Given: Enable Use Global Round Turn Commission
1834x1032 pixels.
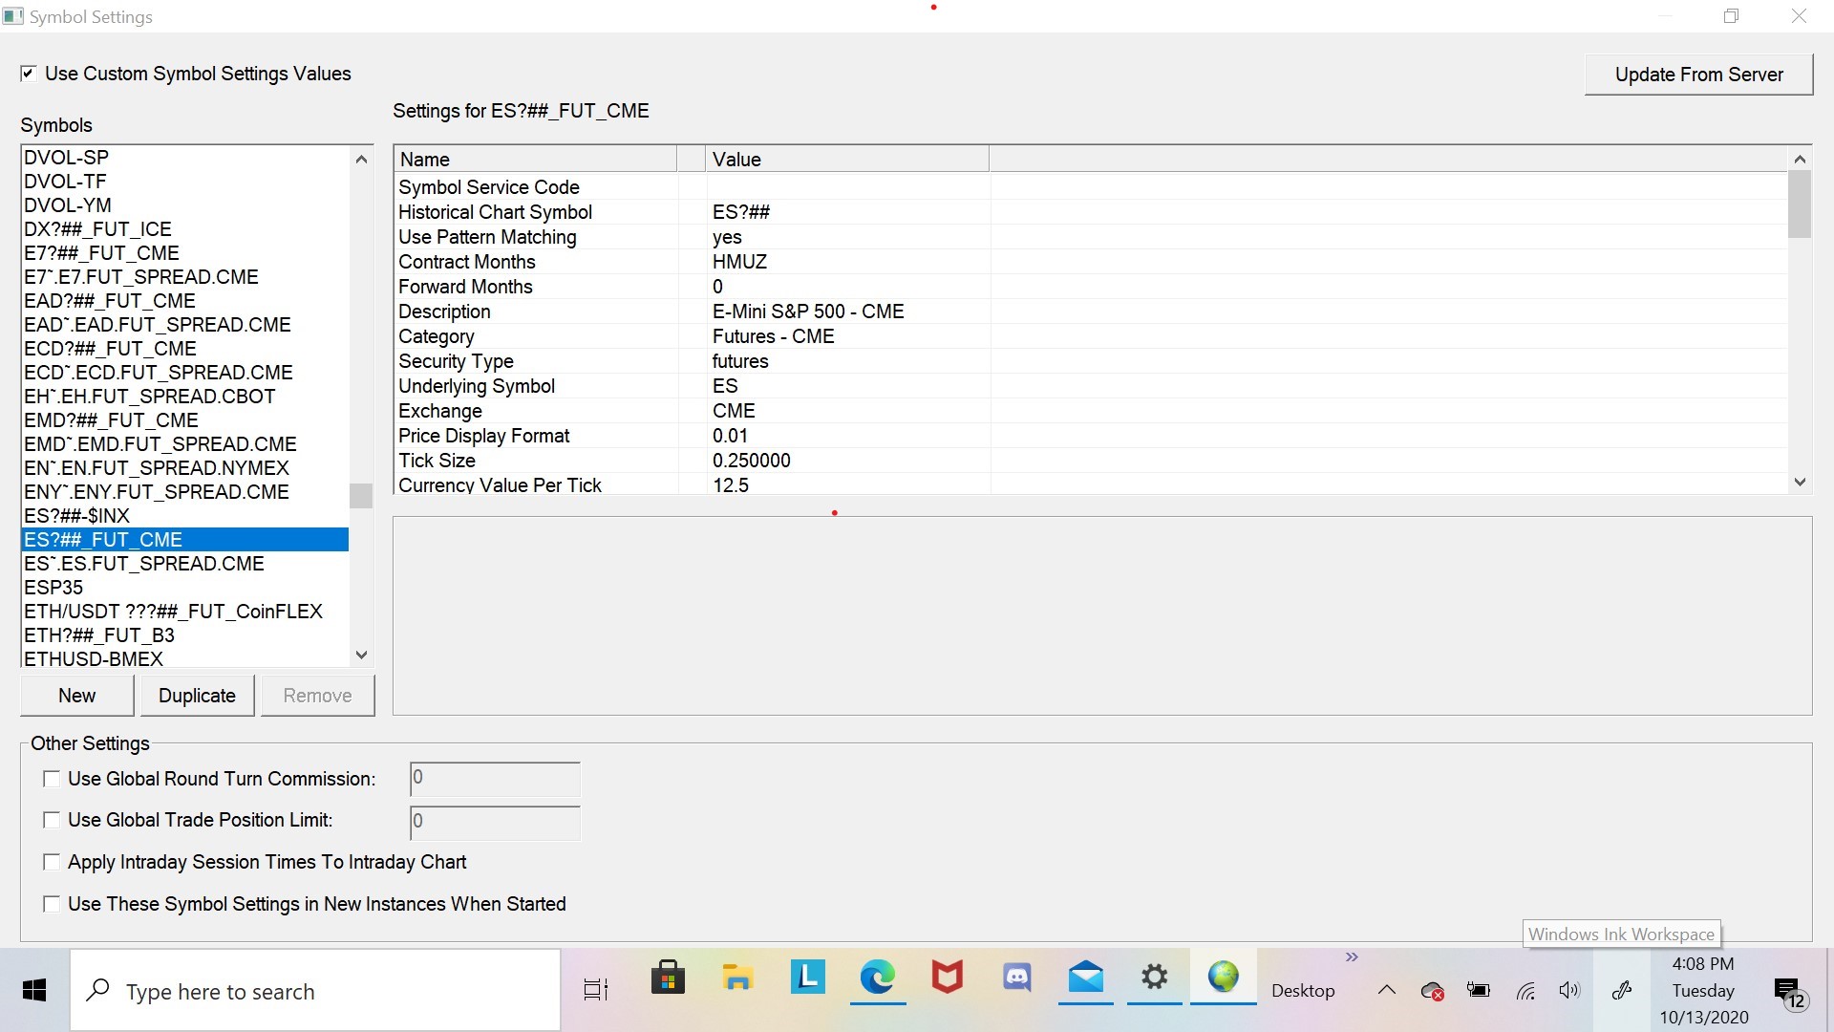Looking at the screenshot, I should (52, 780).
